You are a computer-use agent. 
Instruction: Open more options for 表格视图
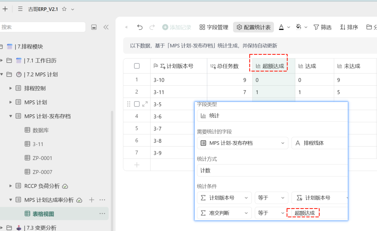pos(102,213)
